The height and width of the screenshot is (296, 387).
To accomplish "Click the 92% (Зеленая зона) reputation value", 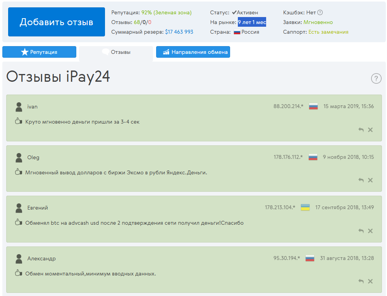I will 166,12.
